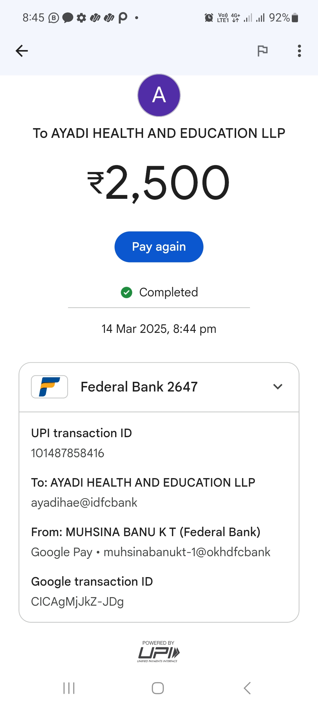The height and width of the screenshot is (707, 318).
Task: Tap the flag report icon
Action: coord(262,51)
